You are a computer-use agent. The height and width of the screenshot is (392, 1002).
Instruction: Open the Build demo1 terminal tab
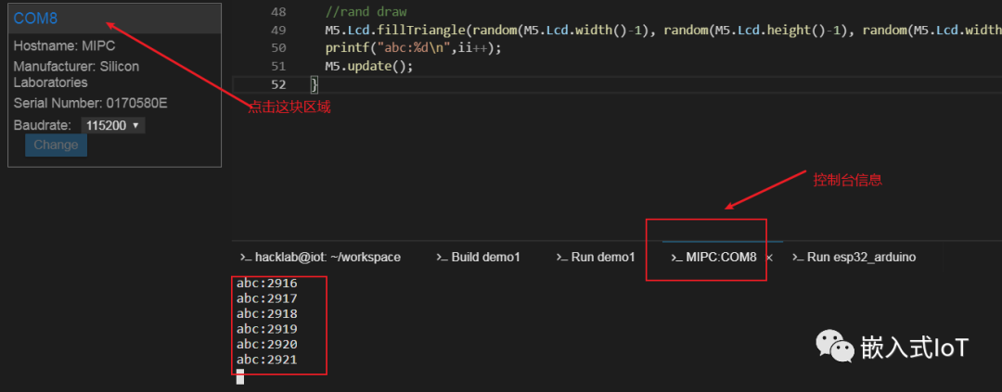tap(485, 258)
